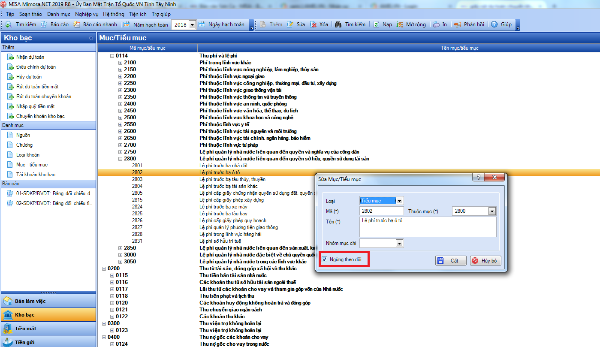Click the Hủy bỏ cancel button
Viewport: 600px width, 347px height.
point(485,260)
